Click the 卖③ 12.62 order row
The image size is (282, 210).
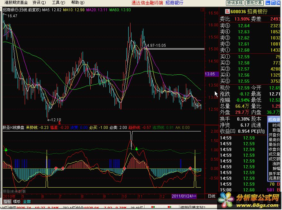pos(250,38)
